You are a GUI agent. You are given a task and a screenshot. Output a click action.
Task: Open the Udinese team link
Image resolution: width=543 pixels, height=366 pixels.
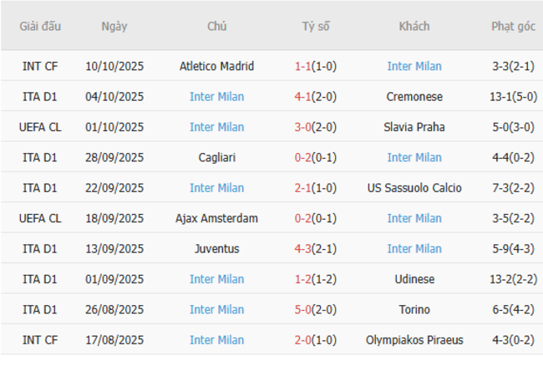pyautogui.click(x=414, y=279)
